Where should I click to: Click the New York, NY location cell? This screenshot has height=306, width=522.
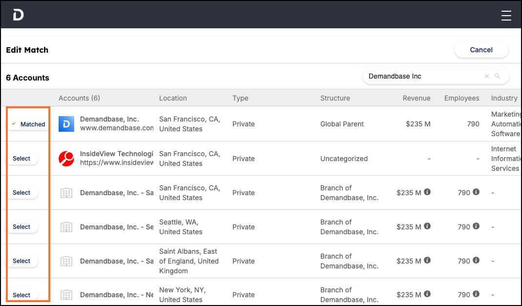pyautogui.click(x=183, y=295)
